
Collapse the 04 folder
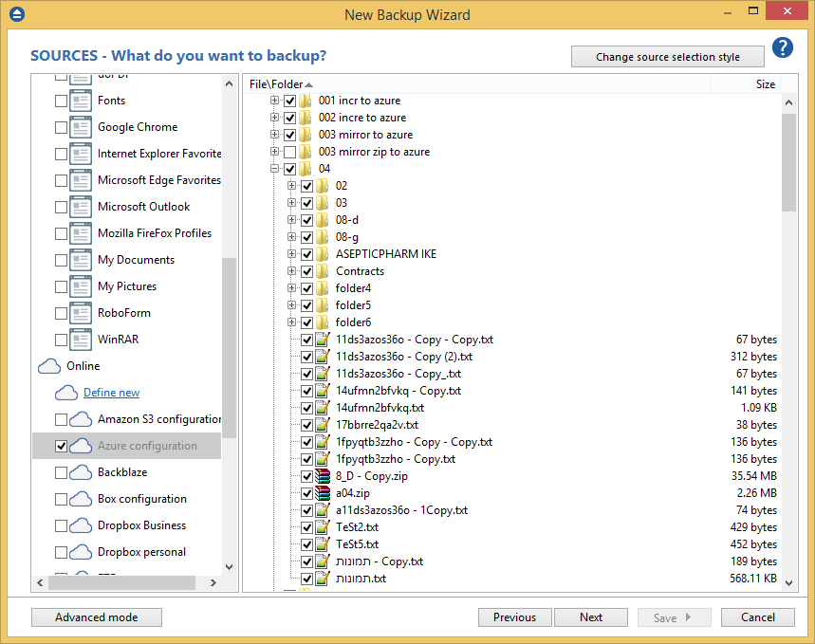click(x=274, y=168)
